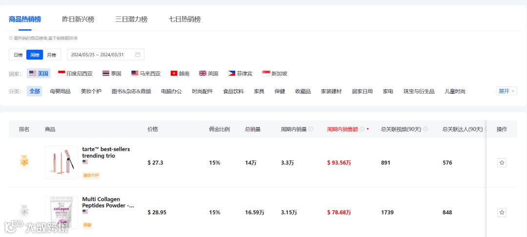
Task: Filter by 收藏品 category
Action: point(303,91)
